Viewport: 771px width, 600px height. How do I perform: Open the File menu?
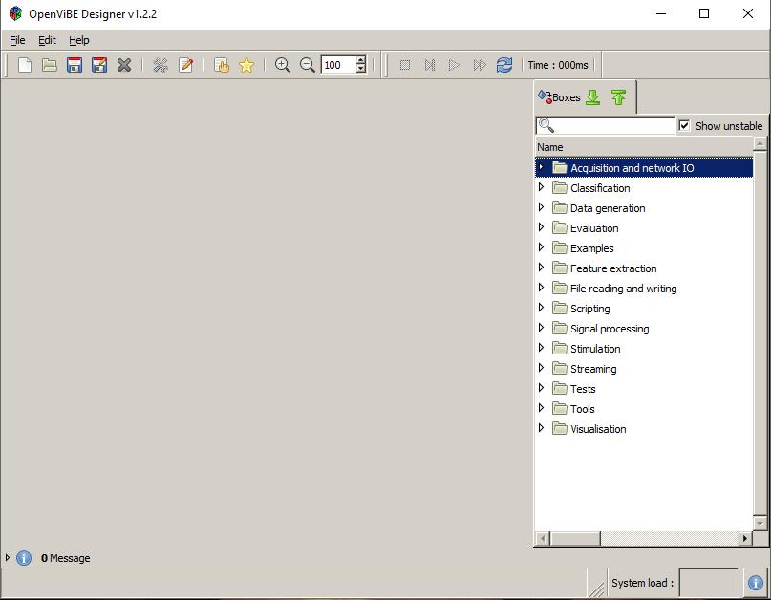(x=17, y=40)
